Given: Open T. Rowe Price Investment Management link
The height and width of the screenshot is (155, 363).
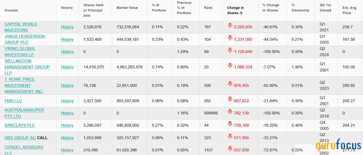Looking at the screenshot, I should point(24,86).
